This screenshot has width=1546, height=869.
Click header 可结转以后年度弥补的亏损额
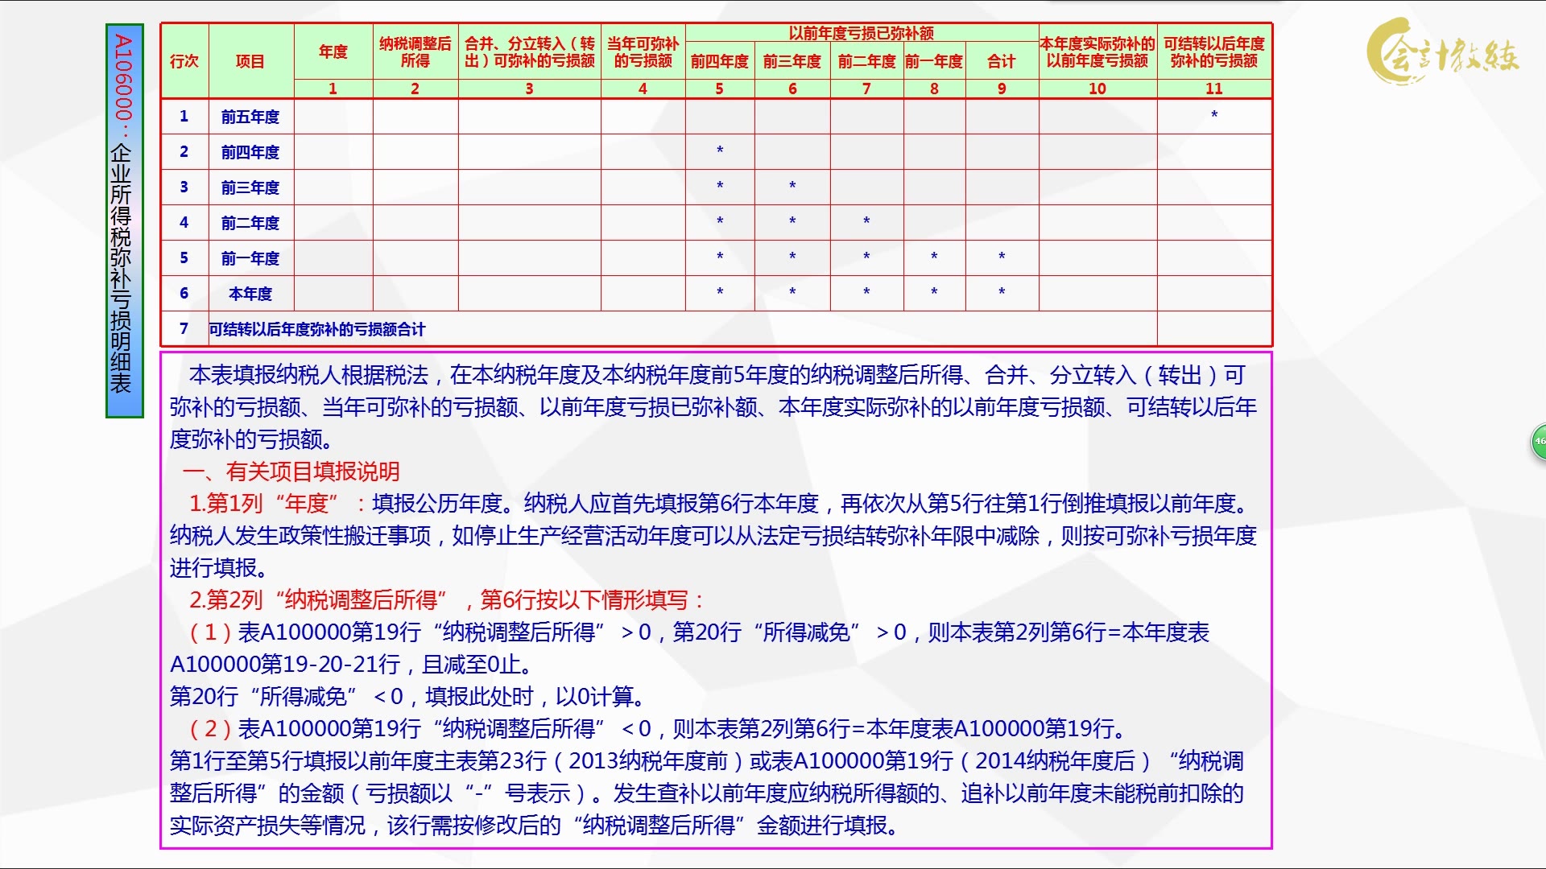point(1214,51)
